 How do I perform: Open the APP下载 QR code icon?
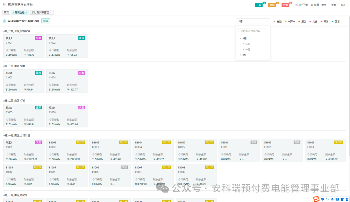297,5
